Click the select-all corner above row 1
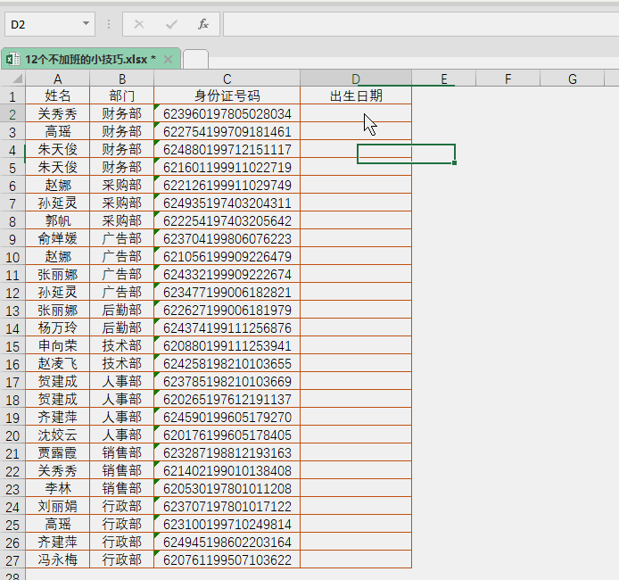This screenshot has width=619, height=580. [x=12, y=79]
